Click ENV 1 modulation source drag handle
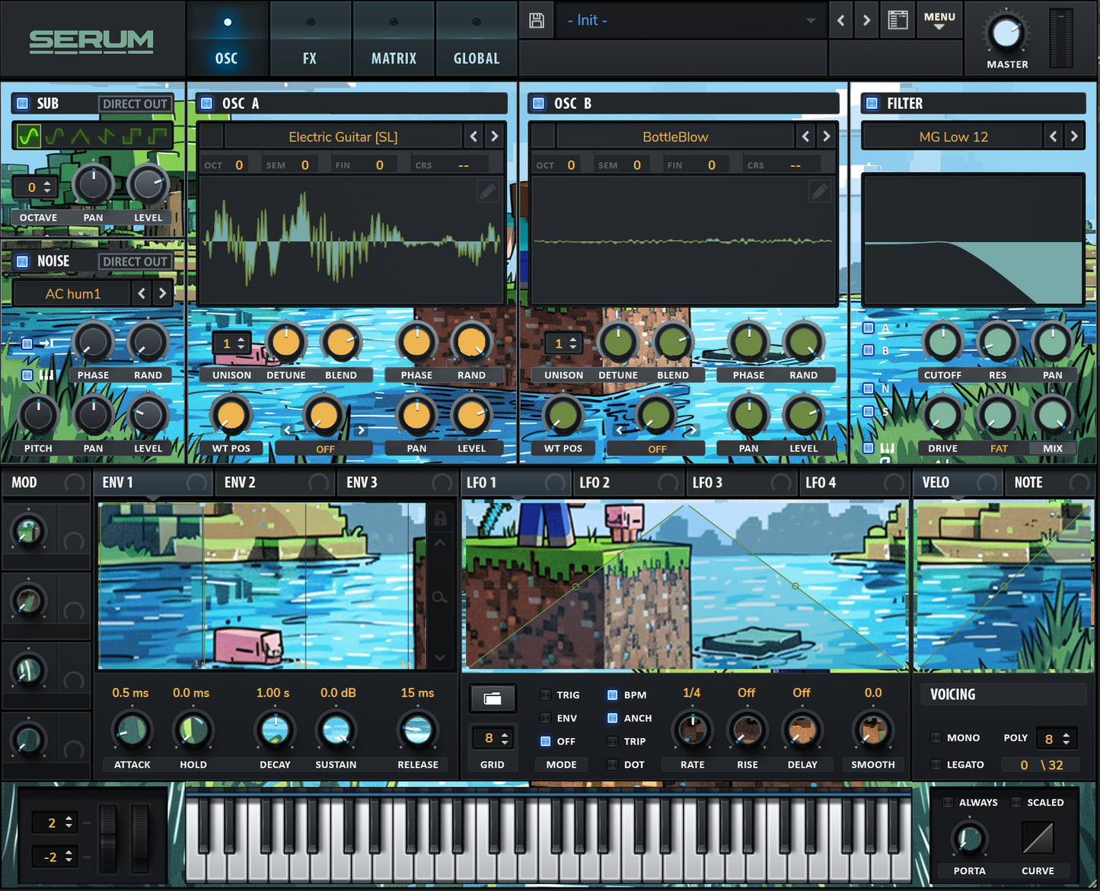 [196, 483]
